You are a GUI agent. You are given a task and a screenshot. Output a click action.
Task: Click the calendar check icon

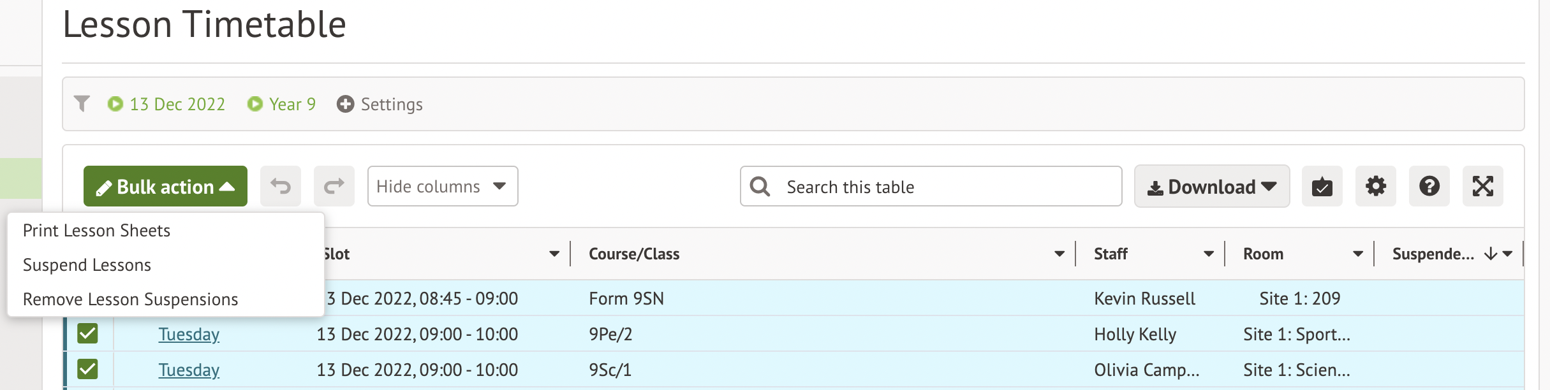click(1322, 186)
